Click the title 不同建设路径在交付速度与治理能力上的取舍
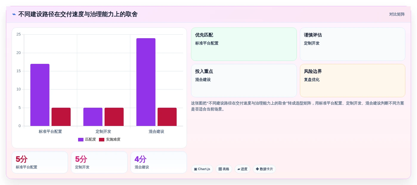 tap(78, 14)
